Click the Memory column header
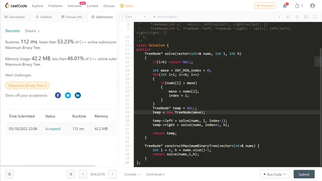The image size is (322, 181). tap(101, 116)
